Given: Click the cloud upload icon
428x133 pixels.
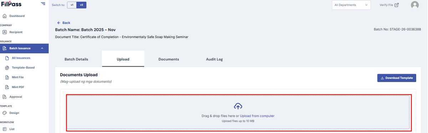Looking at the screenshot, I should coord(238,106).
